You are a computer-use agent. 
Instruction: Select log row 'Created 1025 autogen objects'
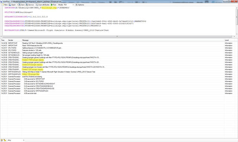coord(119,70)
